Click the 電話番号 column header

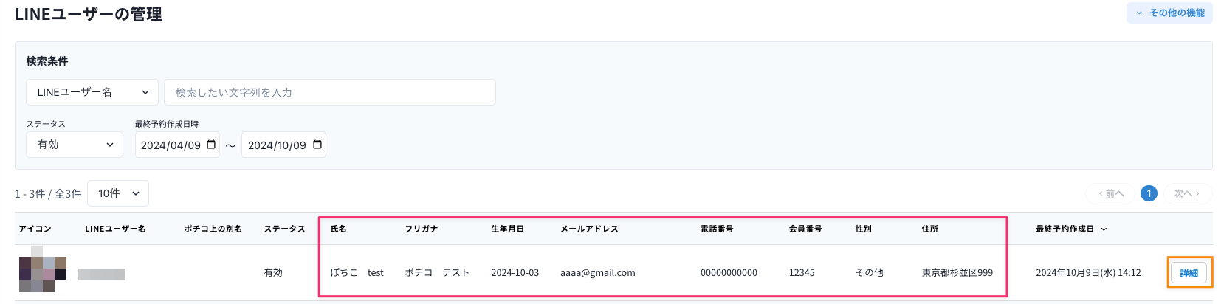pyautogui.click(x=717, y=229)
